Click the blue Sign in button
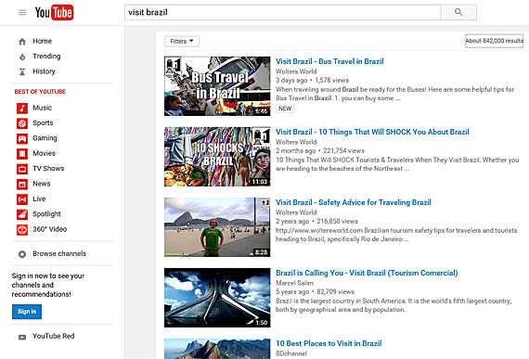529x359 pixels. pyautogui.click(x=27, y=312)
